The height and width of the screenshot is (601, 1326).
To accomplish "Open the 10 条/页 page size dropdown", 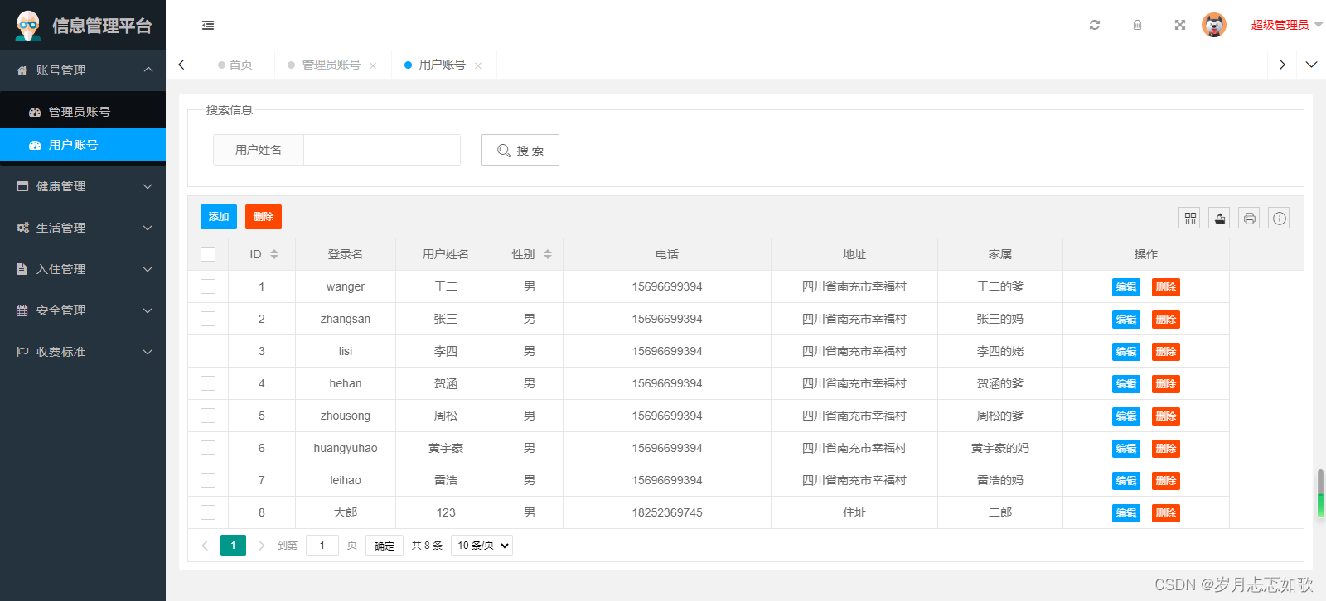I will 482,546.
